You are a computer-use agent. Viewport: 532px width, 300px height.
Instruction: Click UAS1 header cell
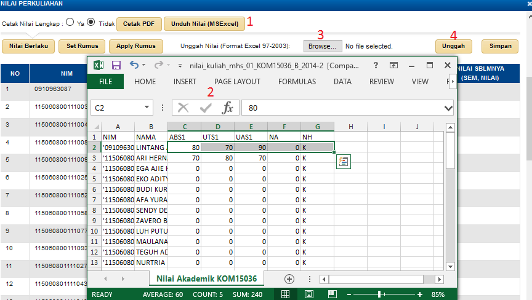pos(251,137)
